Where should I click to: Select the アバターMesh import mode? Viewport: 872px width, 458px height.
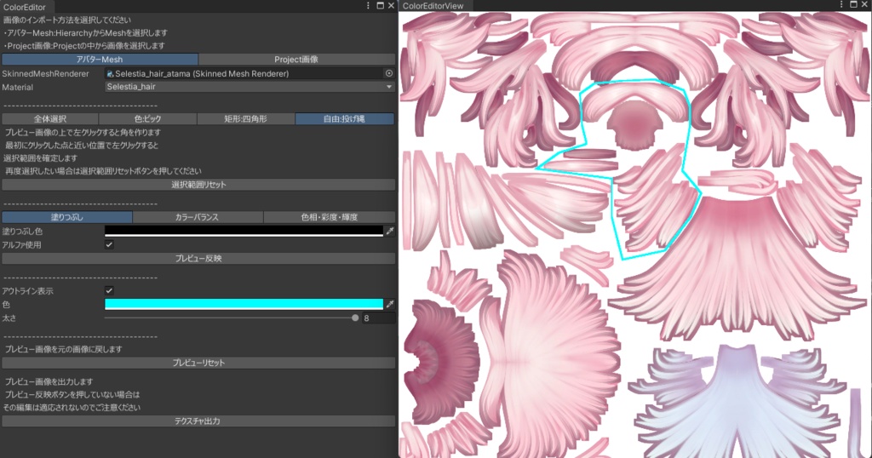[x=100, y=59]
